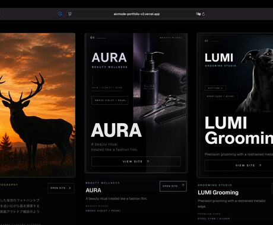The image size is (273, 225).
Task: Click the arrow icon in AURA card's VIEW SITE
Action: pos(148,161)
